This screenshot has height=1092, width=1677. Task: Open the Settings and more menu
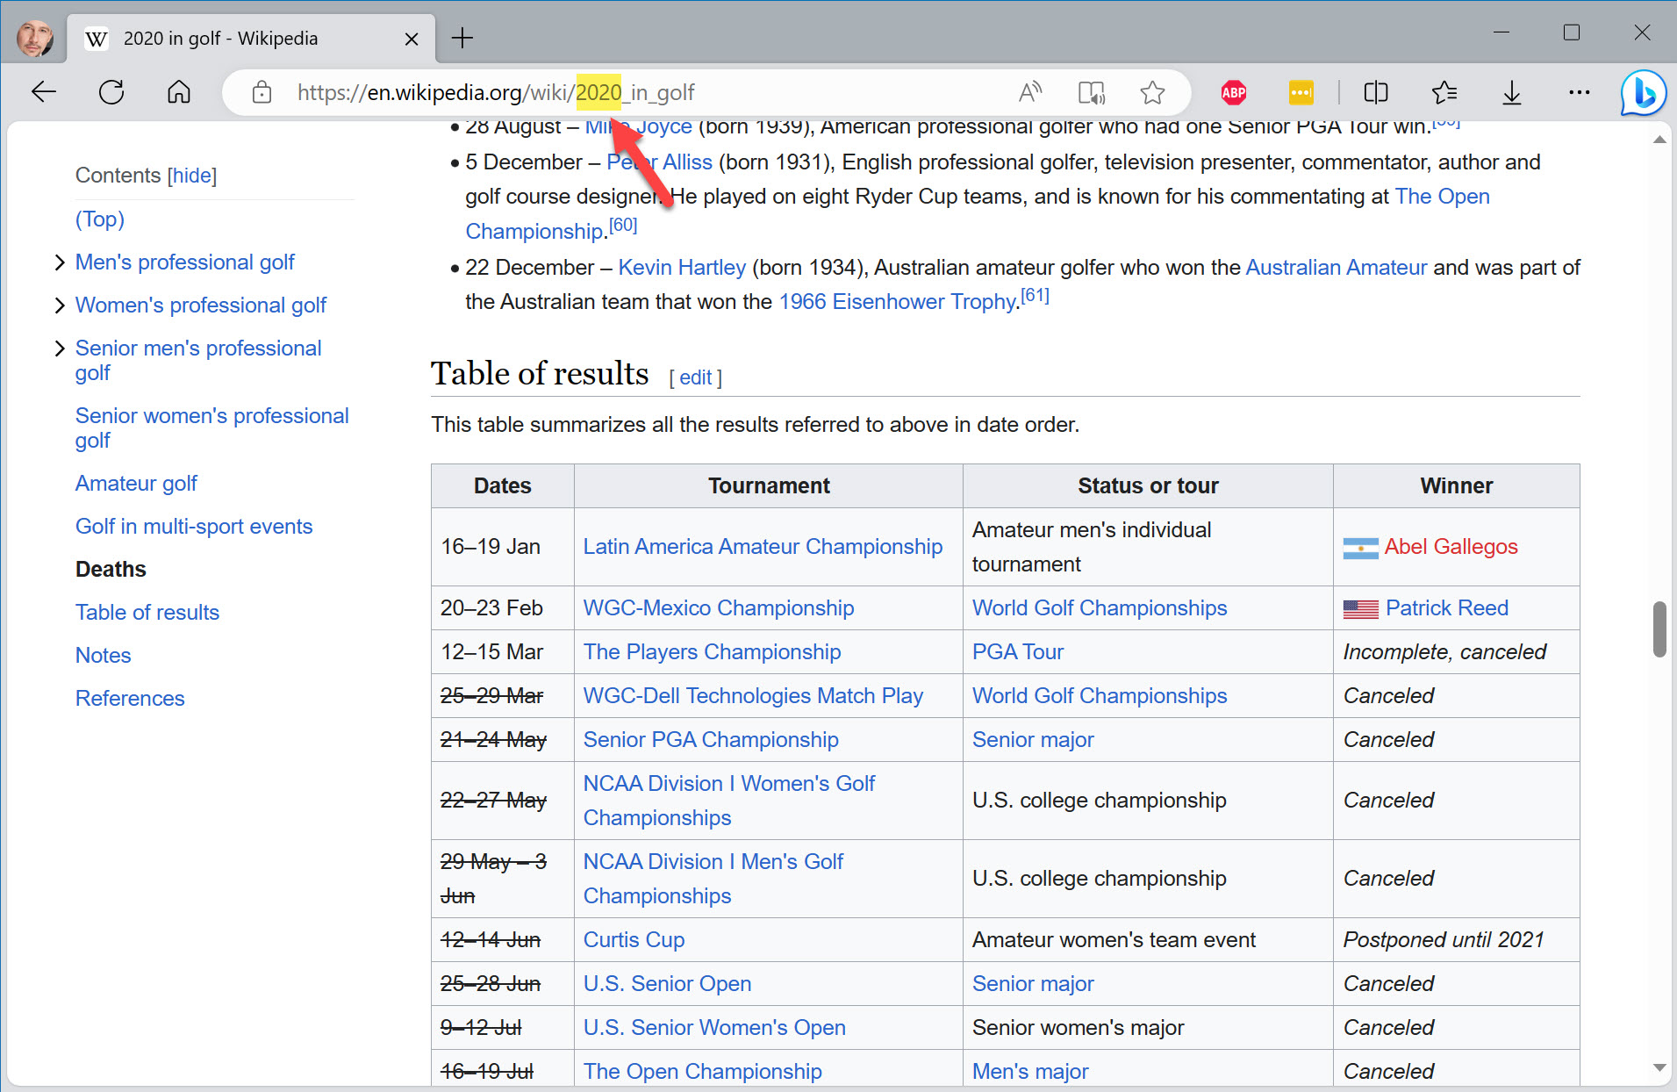(x=1579, y=92)
